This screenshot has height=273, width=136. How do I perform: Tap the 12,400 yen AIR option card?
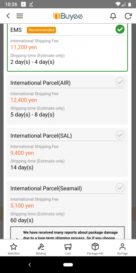[x=67, y=100]
